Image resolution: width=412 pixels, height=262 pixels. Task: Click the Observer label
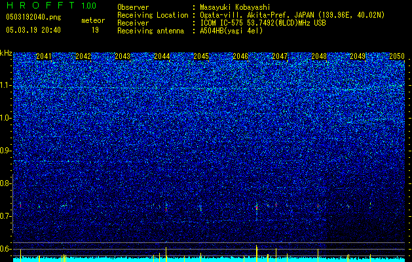pyautogui.click(x=133, y=7)
